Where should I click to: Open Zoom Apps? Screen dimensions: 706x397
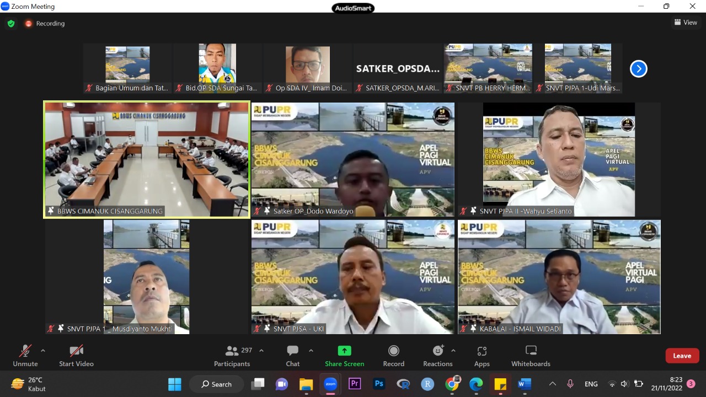482,356
